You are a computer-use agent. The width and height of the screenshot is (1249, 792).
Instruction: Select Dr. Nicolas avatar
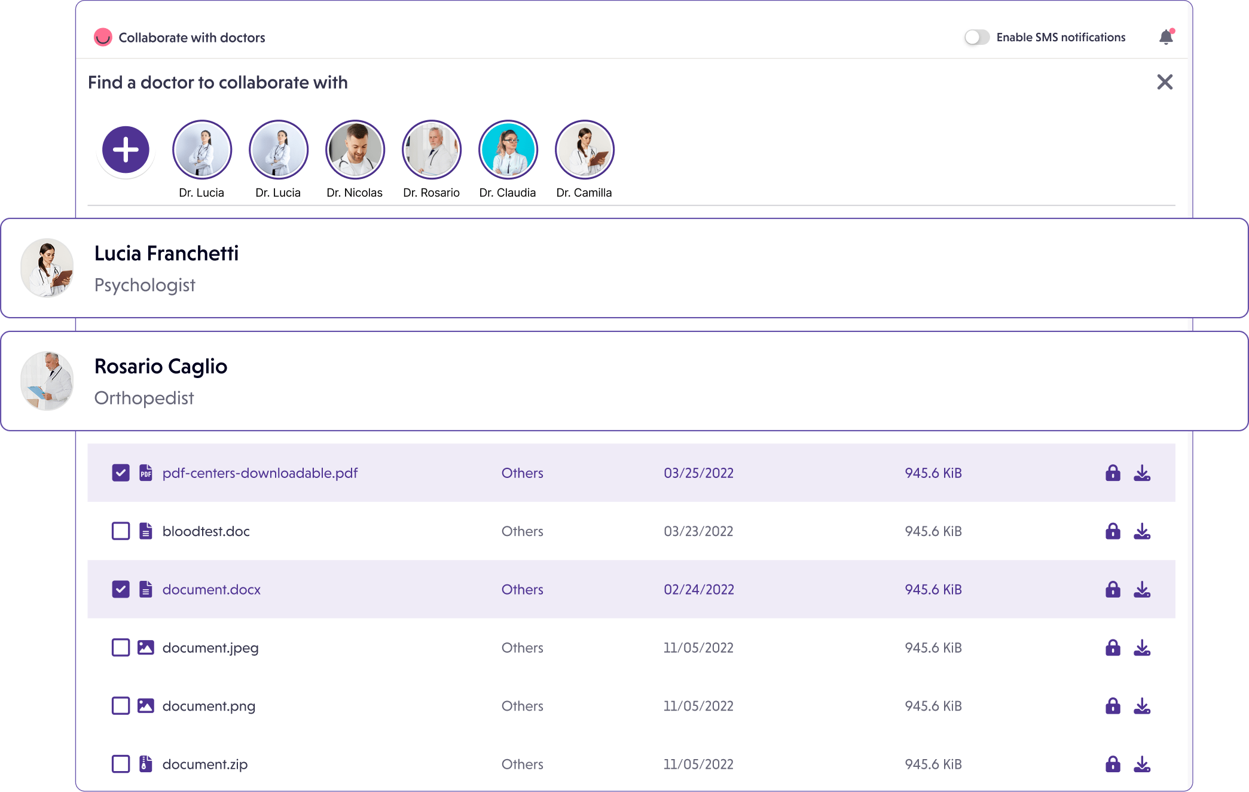coord(355,150)
